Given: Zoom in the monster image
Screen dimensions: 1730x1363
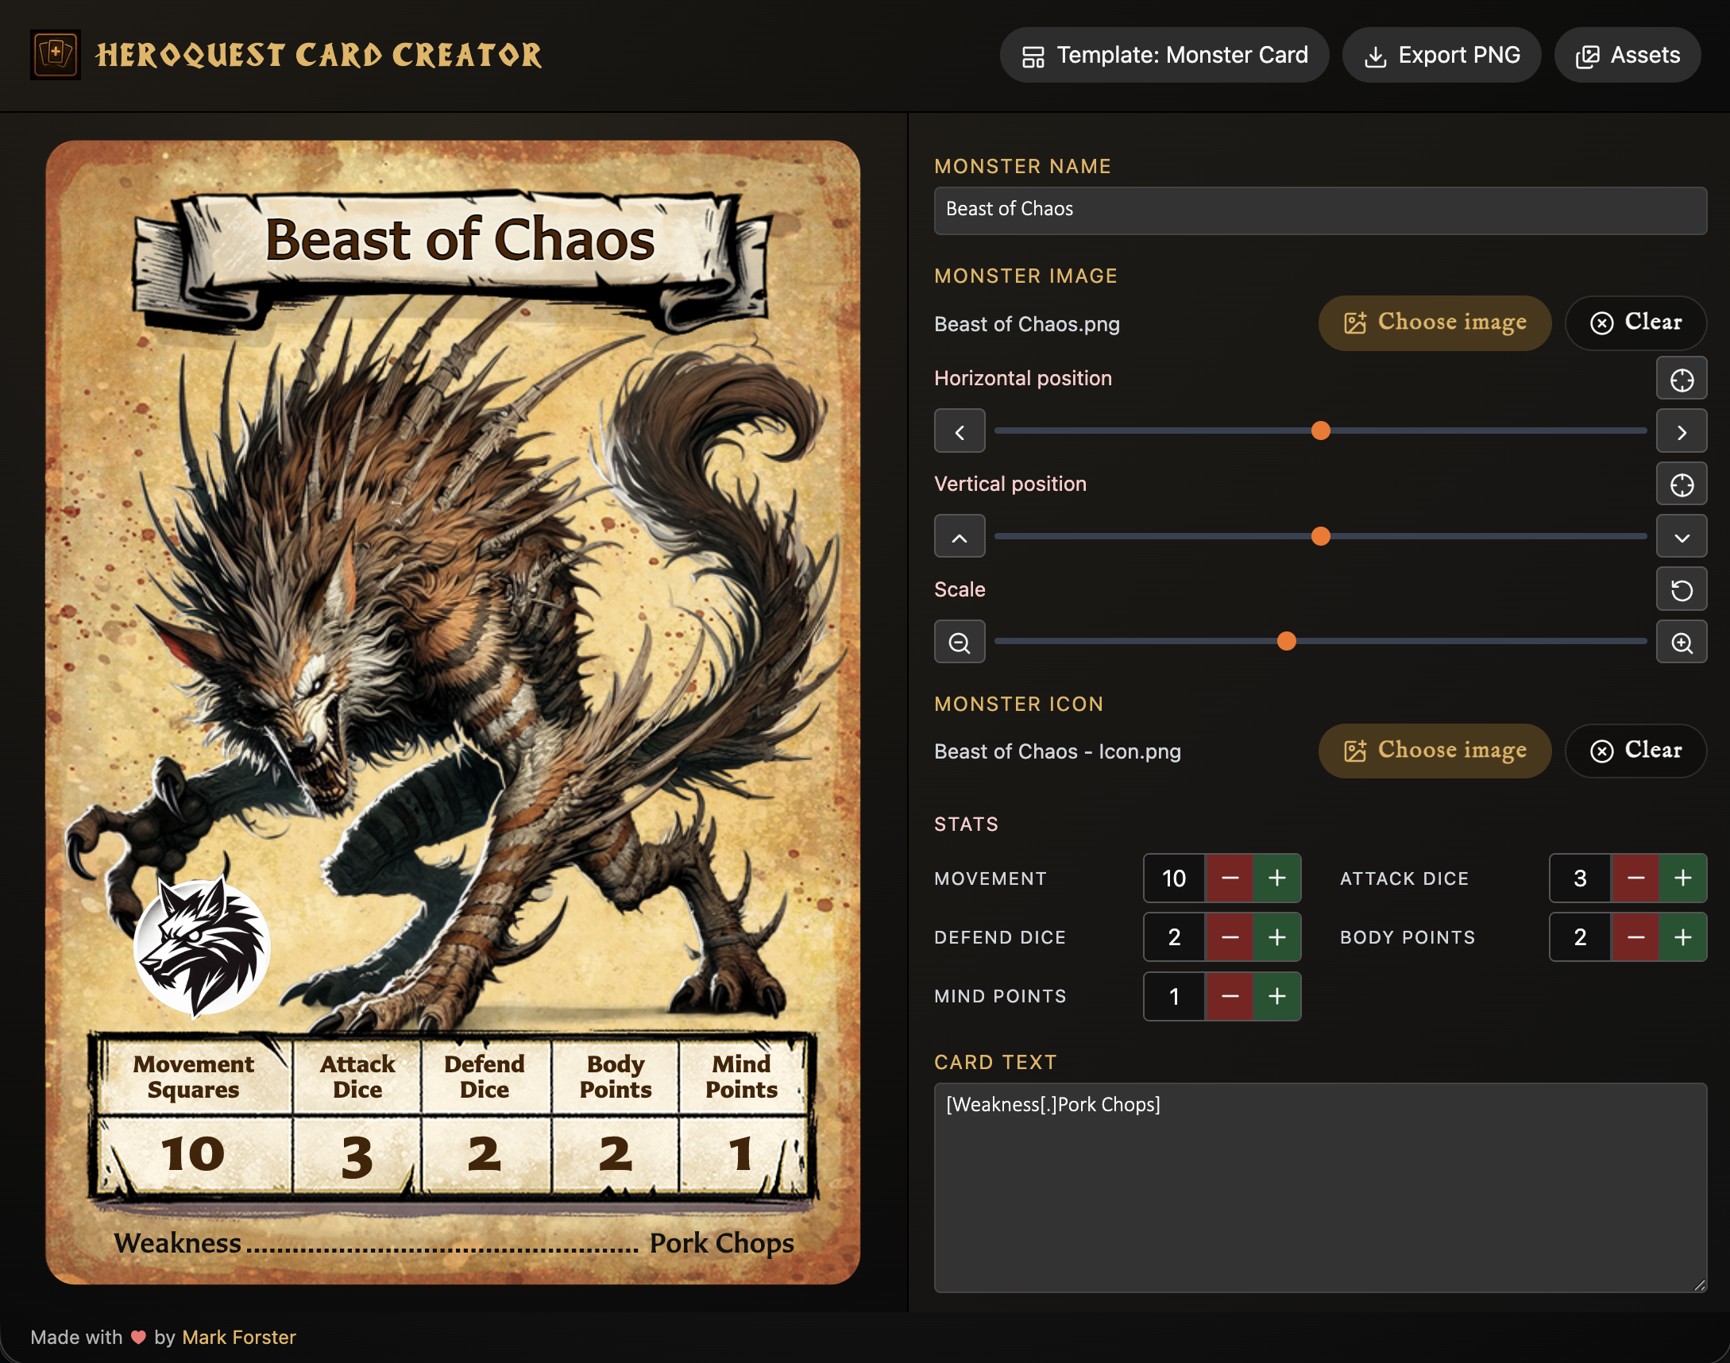Looking at the screenshot, I should [x=1682, y=642].
